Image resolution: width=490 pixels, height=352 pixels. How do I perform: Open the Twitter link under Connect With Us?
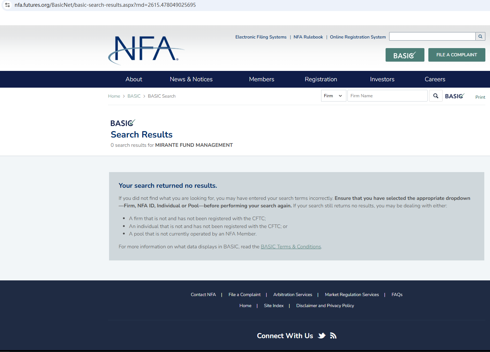click(x=322, y=336)
